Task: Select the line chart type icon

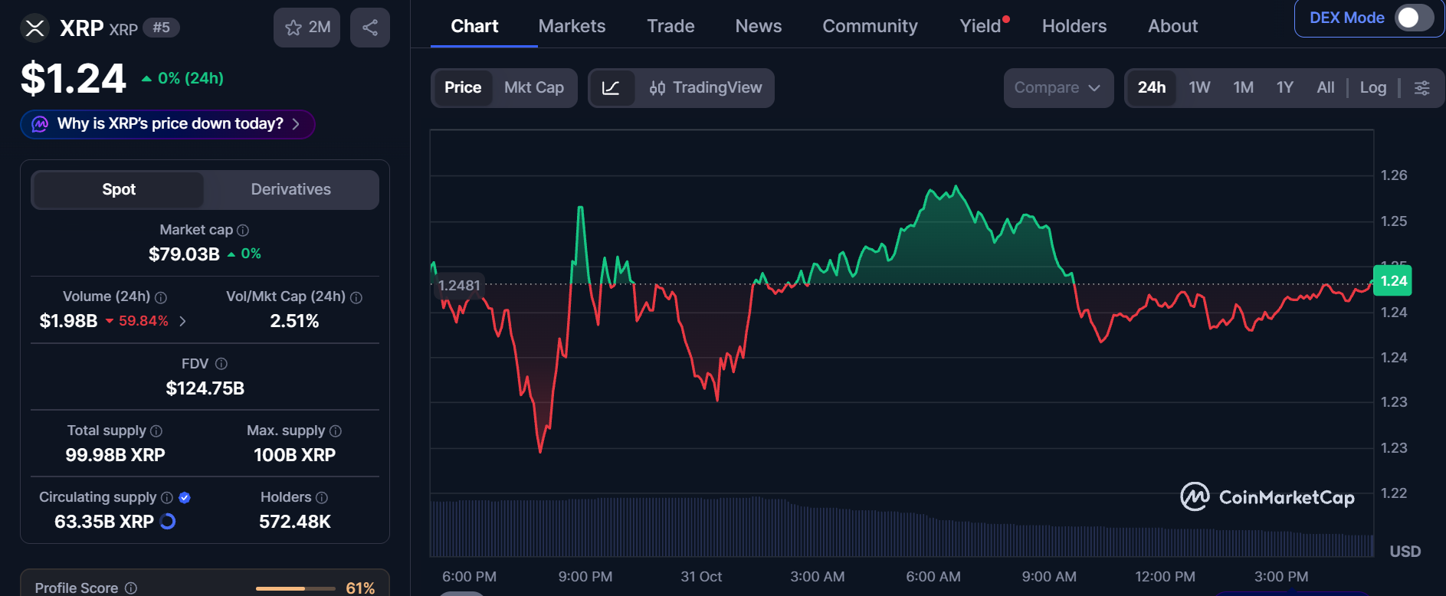Action: (x=611, y=88)
